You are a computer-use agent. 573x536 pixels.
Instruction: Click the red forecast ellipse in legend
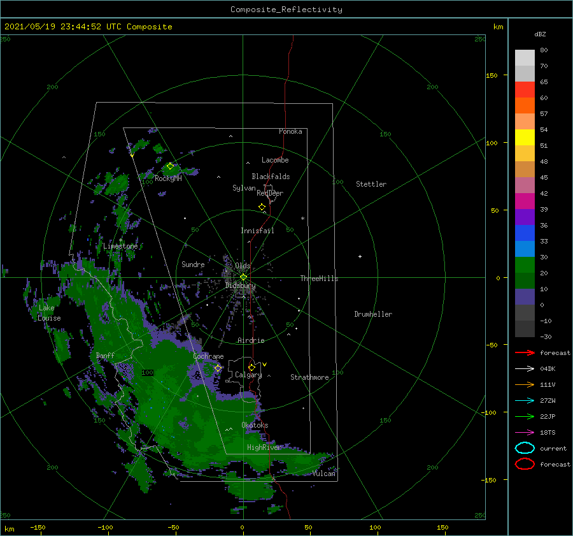525,464
